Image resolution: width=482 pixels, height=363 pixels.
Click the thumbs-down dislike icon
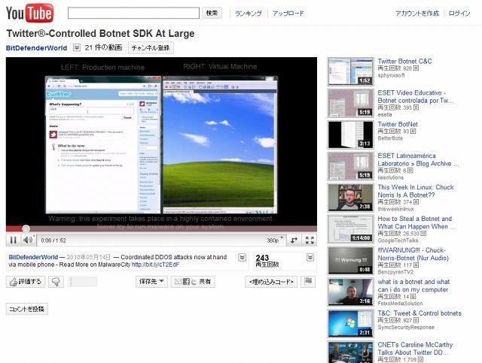(56, 282)
